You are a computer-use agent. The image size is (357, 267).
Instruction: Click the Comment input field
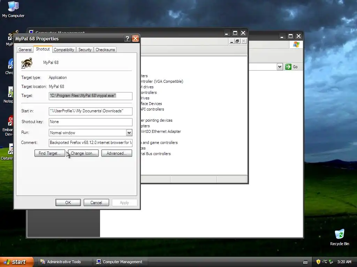coord(90,143)
